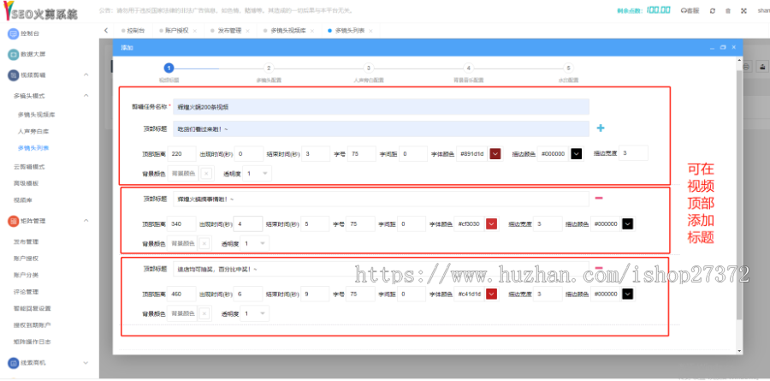
Task: Open the black stroke color picker in the 220 row
Action: tap(576, 154)
